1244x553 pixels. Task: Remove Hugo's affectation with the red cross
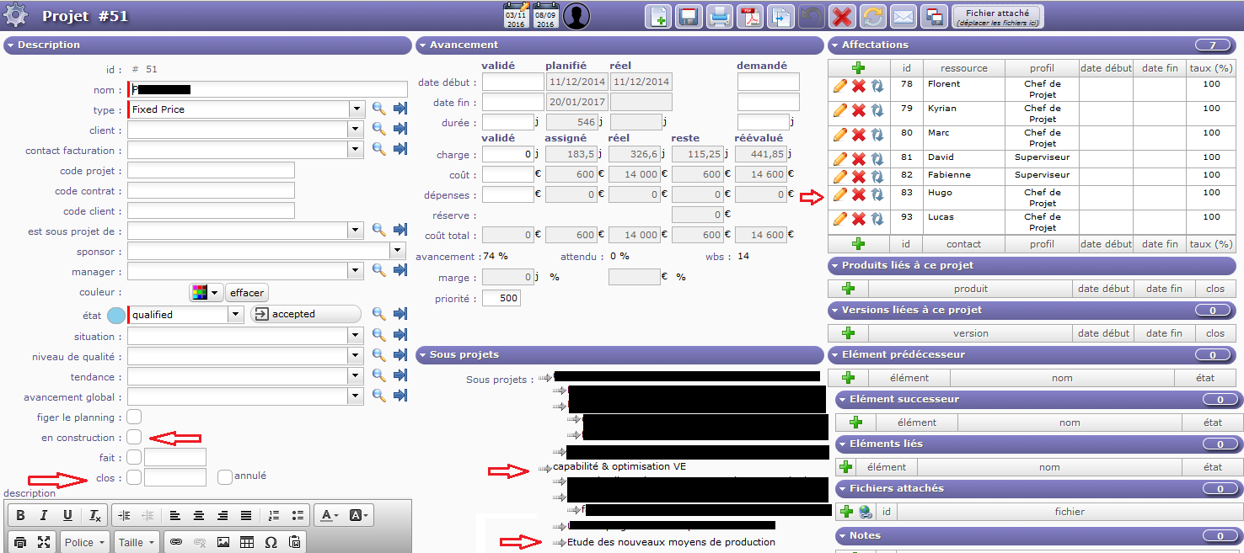tap(858, 194)
